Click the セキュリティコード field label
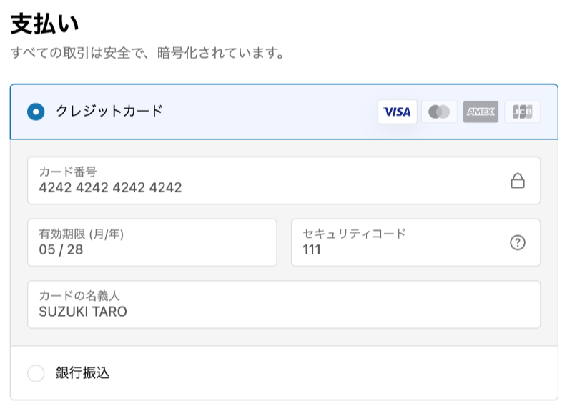Viewport: 572px width, 411px height. click(x=354, y=233)
